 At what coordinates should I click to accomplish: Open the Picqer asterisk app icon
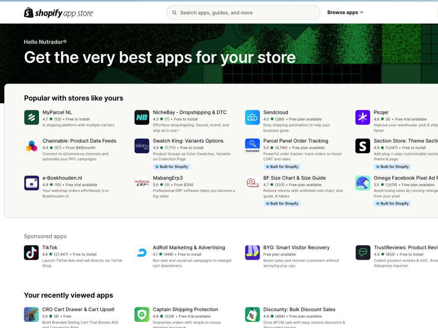363,117
